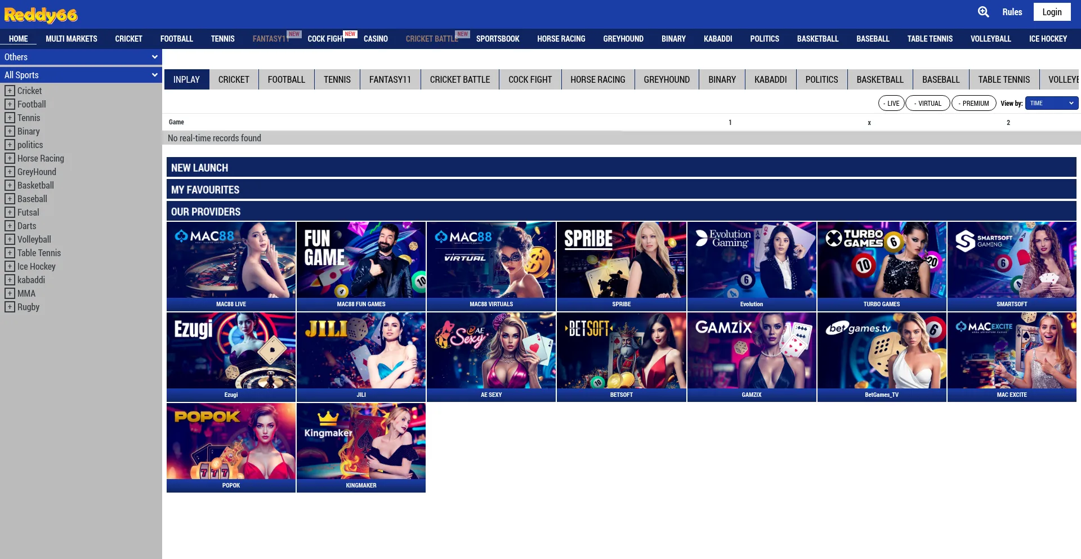Select MMA in the sidebar
This screenshot has width=1081, height=559.
pos(26,293)
